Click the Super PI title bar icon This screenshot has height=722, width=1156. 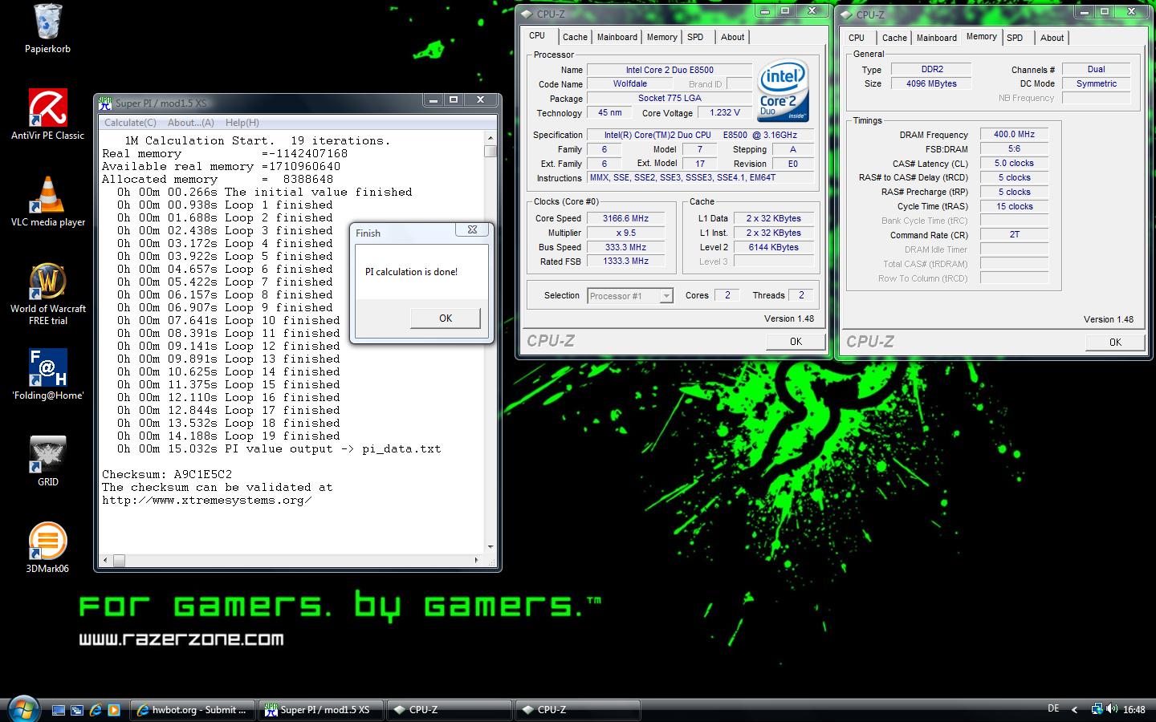tap(105, 103)
